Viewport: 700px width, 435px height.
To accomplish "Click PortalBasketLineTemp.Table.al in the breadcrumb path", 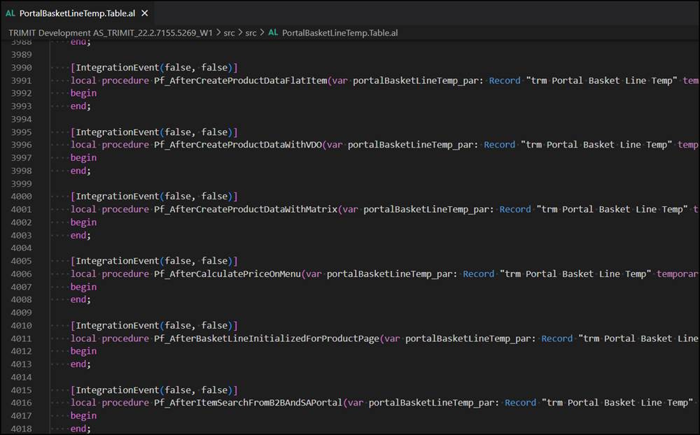I will pos(338,32).
